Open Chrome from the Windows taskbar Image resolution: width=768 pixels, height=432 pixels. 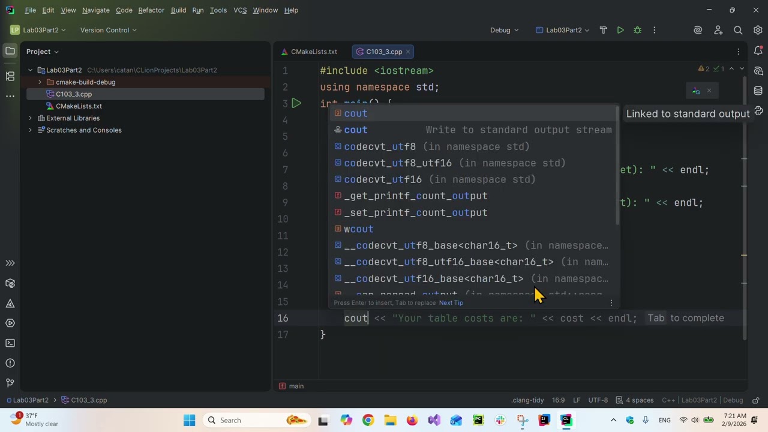[368, 420]
